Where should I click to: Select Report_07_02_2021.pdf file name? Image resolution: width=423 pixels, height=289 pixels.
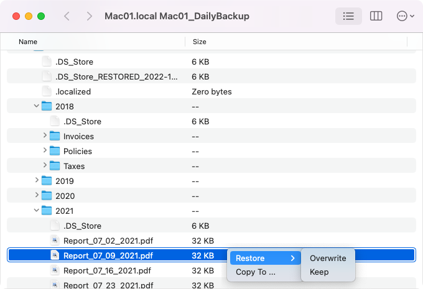pyautogui.click(x=108, y=241)
